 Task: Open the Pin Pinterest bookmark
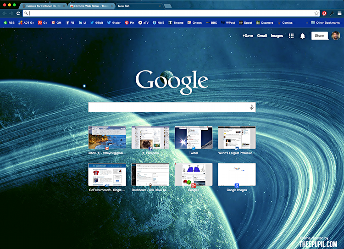[130, 22]
